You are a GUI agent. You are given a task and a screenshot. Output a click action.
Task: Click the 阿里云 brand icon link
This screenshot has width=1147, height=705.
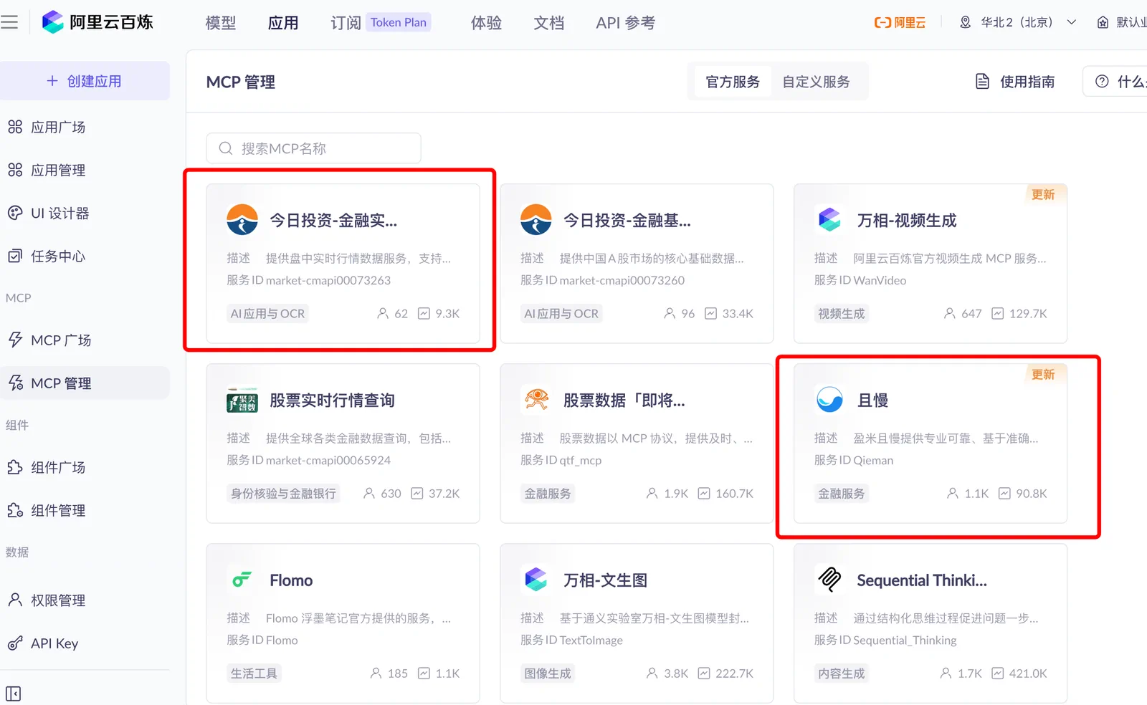(900, 22)
